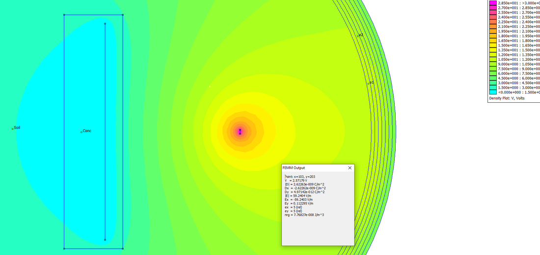Click top node of vertical line in Conc
The height and width of the screenshot is (255, 540).
(x=105, y=23)
